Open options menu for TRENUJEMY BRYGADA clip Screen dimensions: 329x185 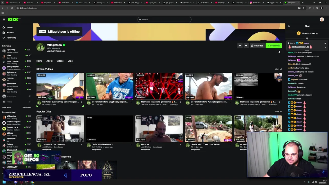[x=81, y=145]
